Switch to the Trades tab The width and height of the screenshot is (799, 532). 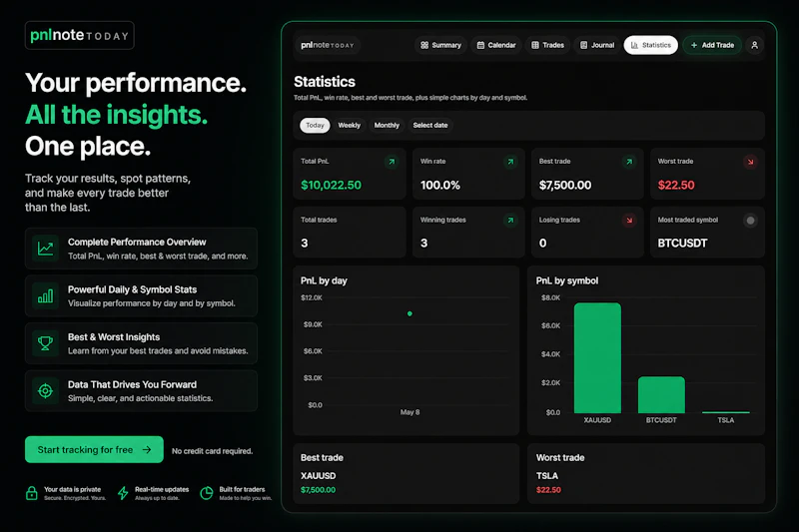tap(547, 45)
